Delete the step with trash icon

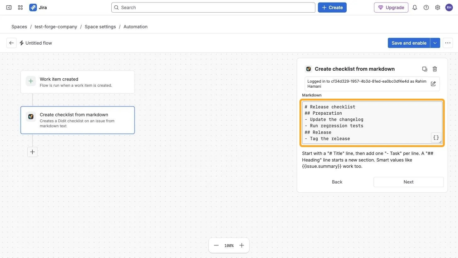tap(435, 69)
